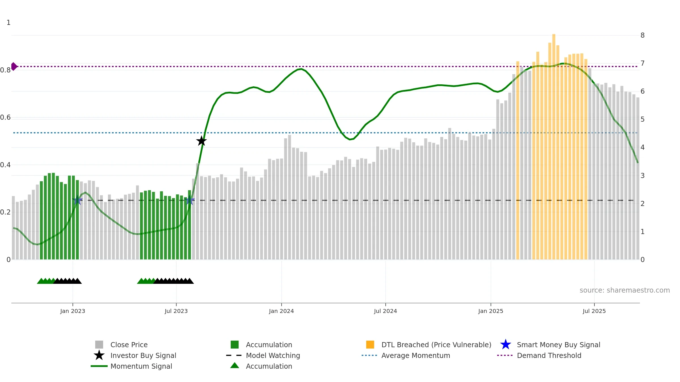Screen dimensions: 680x382
Task: Click the green Accumulation triangle legend icon
Action: pyautogui.click(x=235, y=366)
